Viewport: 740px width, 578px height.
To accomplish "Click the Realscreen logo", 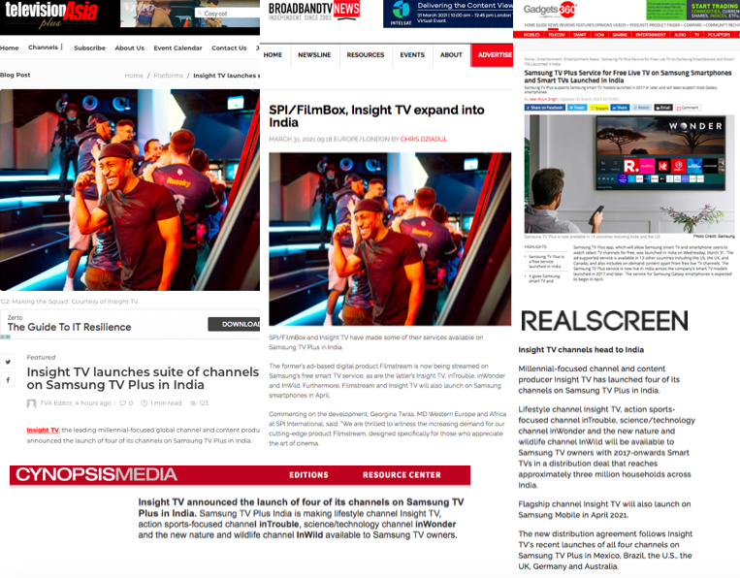I will (604, 321).
